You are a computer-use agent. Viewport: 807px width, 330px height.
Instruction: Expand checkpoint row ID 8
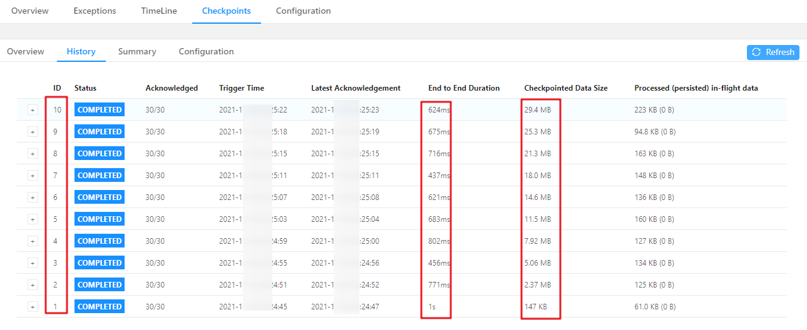click(33, 154)
